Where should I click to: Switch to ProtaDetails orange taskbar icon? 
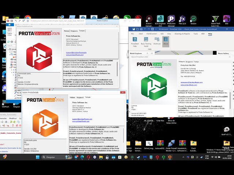tap(170, 157)
